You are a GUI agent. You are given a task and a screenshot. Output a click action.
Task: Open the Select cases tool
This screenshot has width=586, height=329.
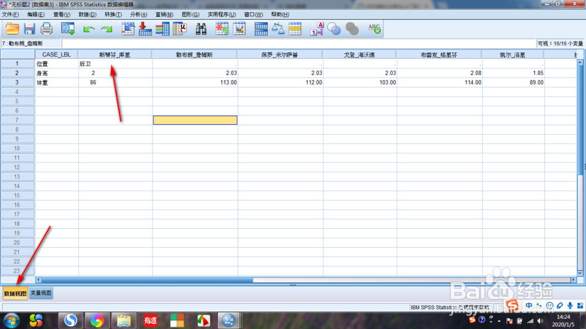[295, 29]
